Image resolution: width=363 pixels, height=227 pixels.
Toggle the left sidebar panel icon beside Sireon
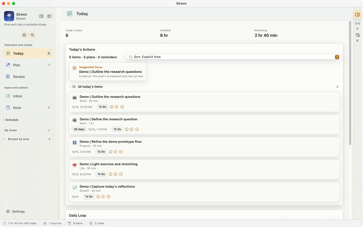click(49, 16)
